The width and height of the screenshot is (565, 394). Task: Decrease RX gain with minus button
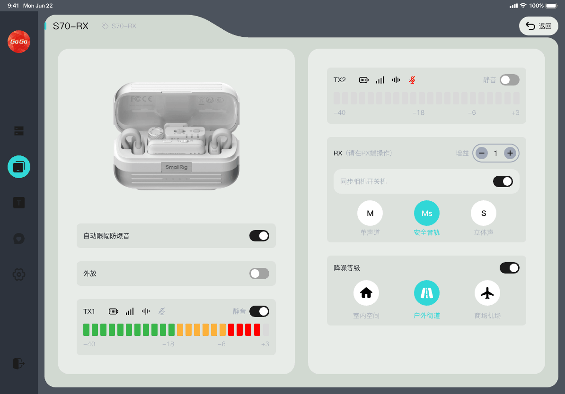[482, 153]
